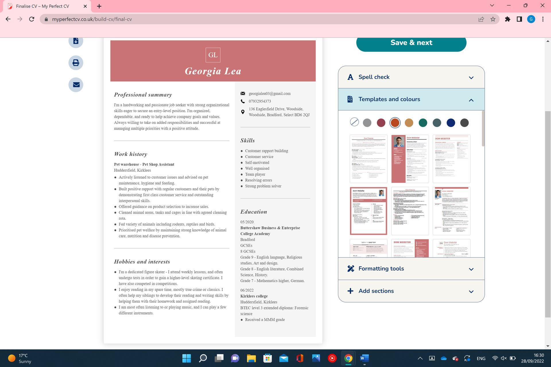Viewport: 551px width, 367px height.
Task: Choose the template with red photo sidebar
Action: [x=410, y=159]
